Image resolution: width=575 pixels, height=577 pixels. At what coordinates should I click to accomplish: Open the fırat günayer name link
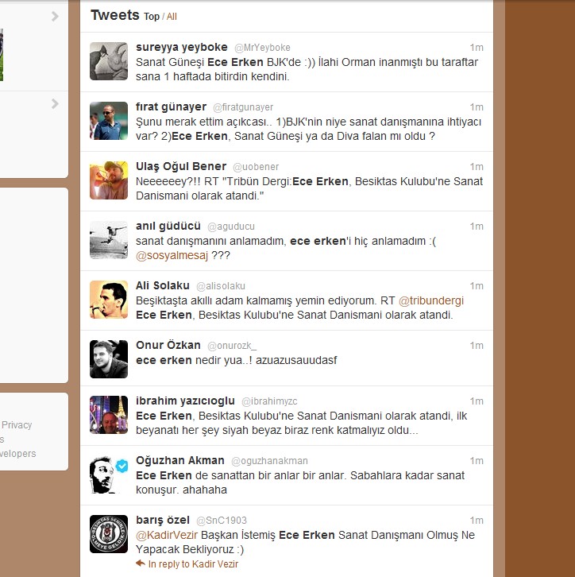(x=171, y=106)
